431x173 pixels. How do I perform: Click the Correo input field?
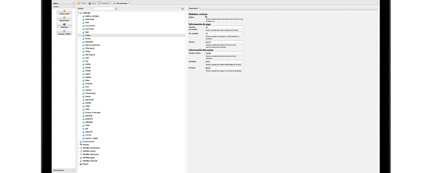[x=224, y=42]
